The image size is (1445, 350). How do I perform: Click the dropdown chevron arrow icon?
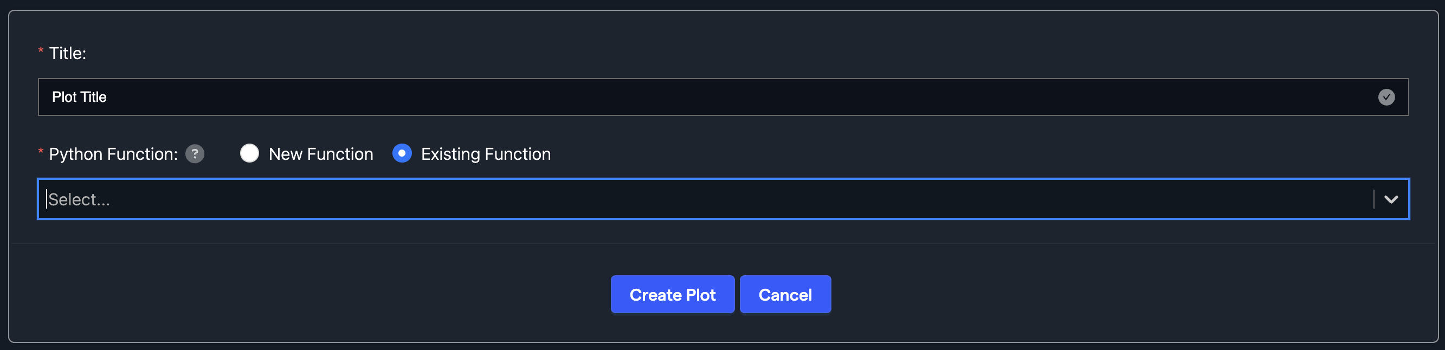(x=1391, y=199)
